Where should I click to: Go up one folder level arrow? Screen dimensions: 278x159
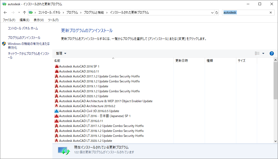(x=24, y=13)
